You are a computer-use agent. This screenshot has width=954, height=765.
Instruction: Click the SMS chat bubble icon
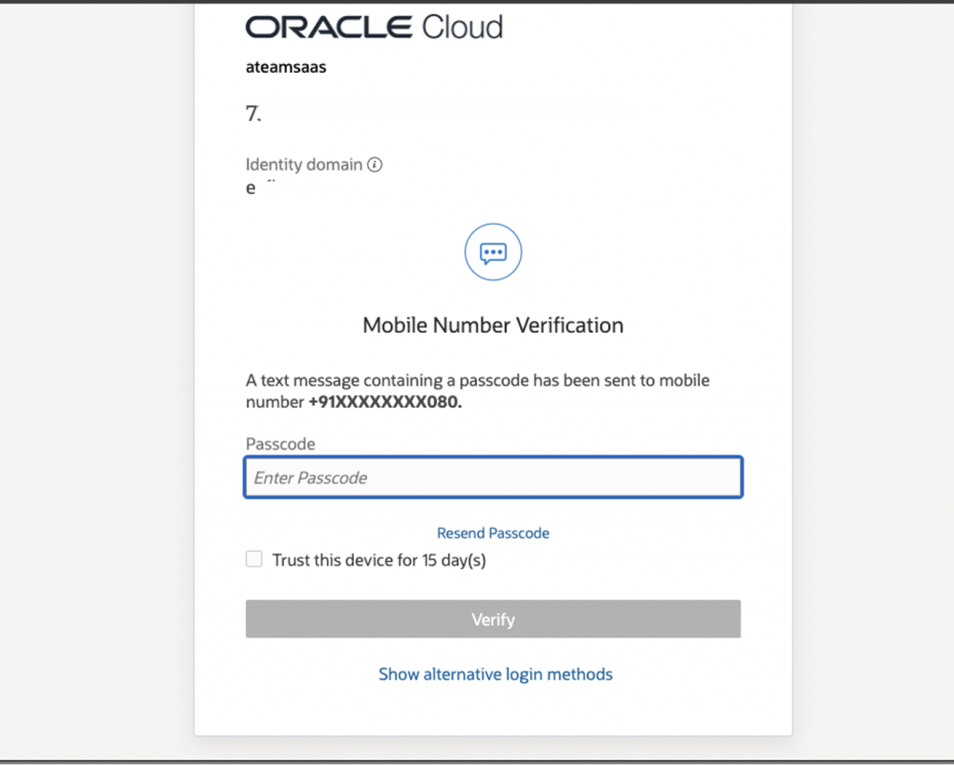point(493,252)
